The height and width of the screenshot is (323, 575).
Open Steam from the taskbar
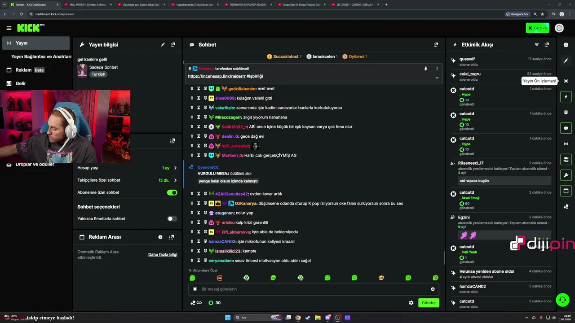point(308,318)
